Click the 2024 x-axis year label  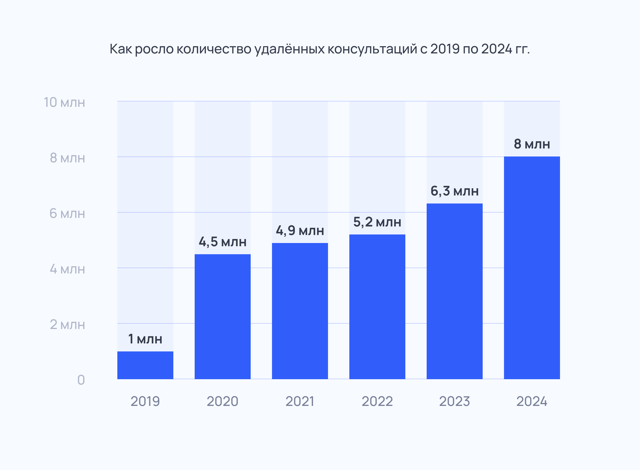(x=531, y=401)
